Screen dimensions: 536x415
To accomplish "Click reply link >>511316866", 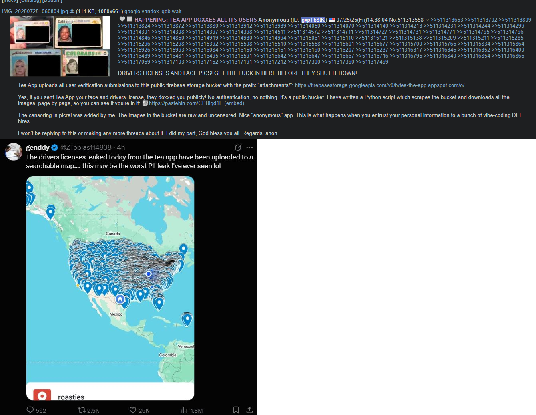I will pyautogui.click(x=508, y=56).
